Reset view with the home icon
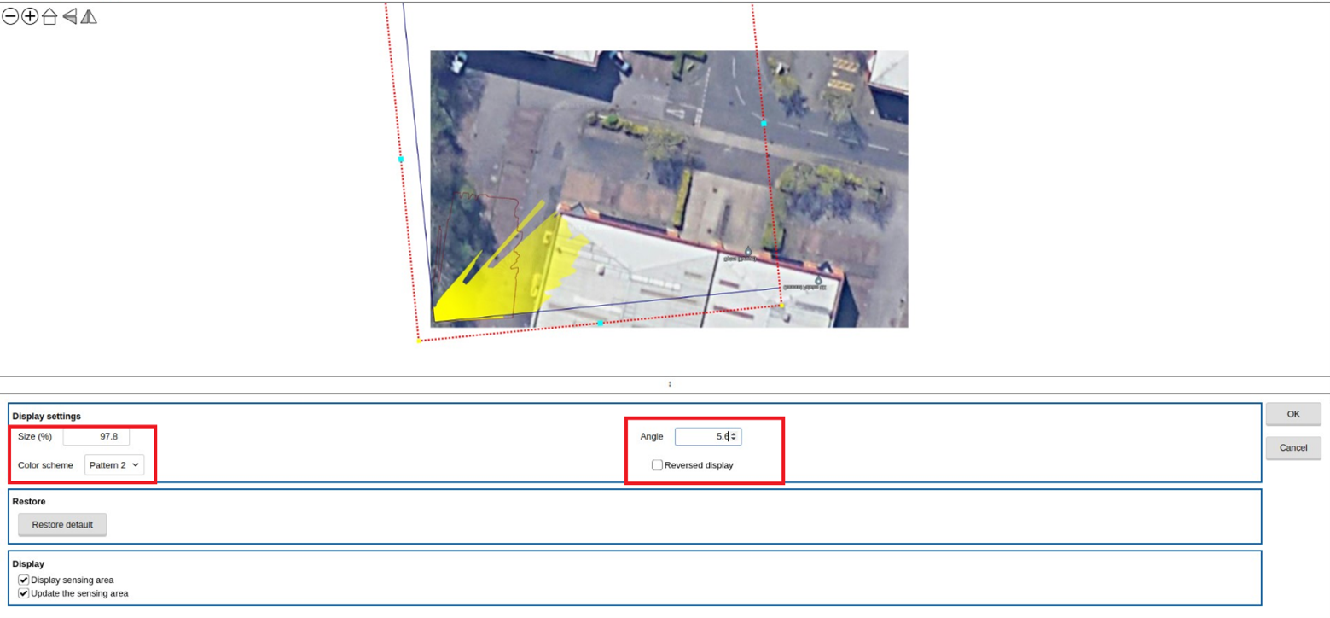 (49, 17)
